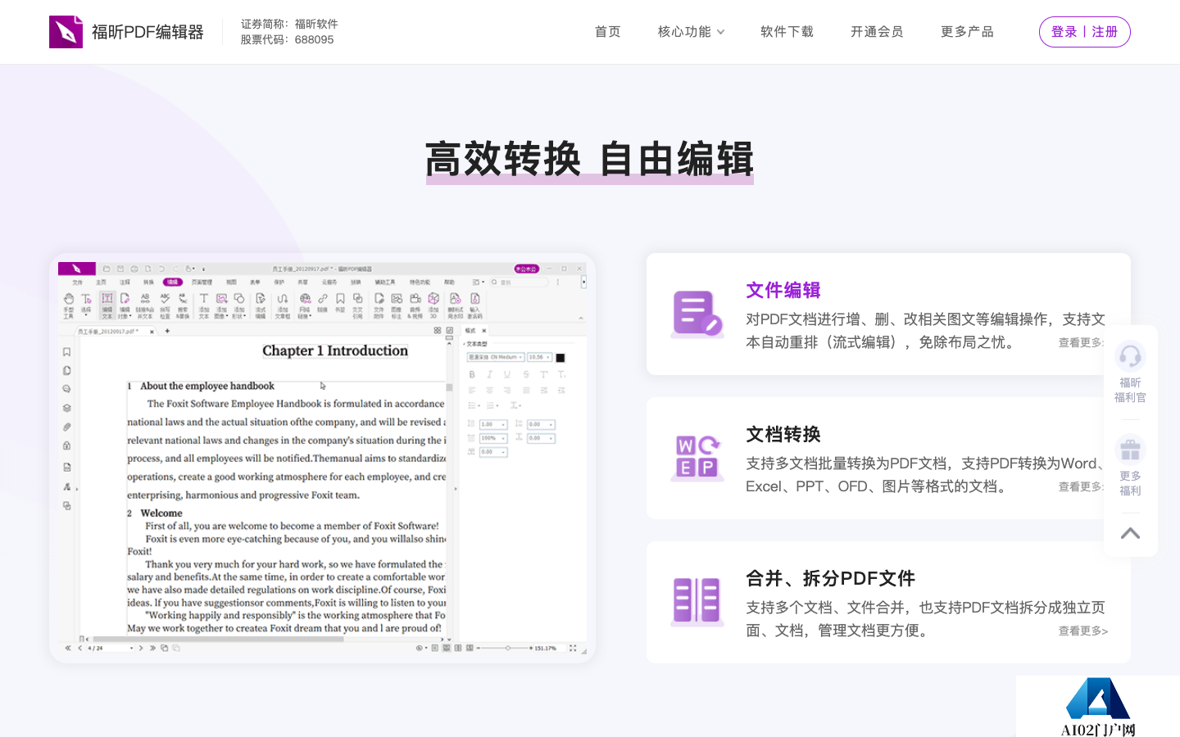Open pages panel icon in preview sidebar
This screenshot has width=1180, height=737.
click(x=66, y=371)
